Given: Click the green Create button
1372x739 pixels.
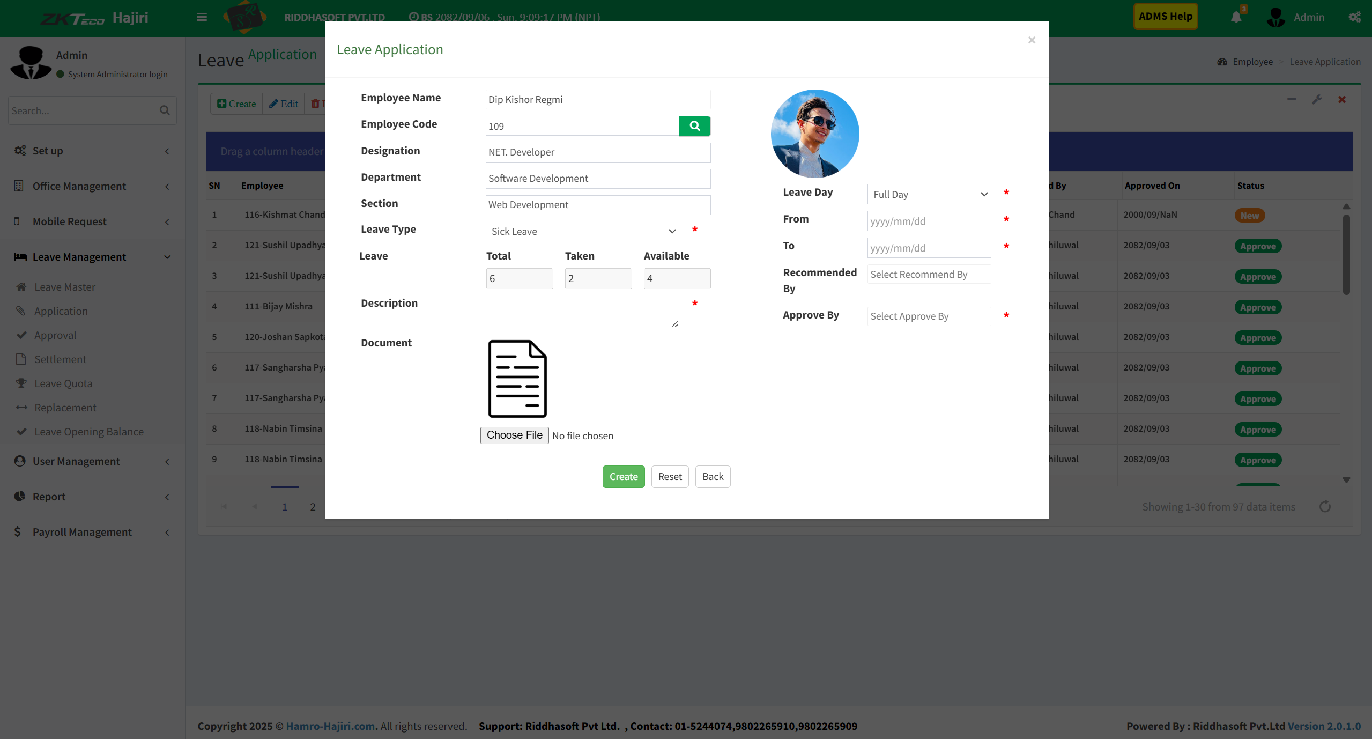Looking at the screenshot, I should click(623, 477).
